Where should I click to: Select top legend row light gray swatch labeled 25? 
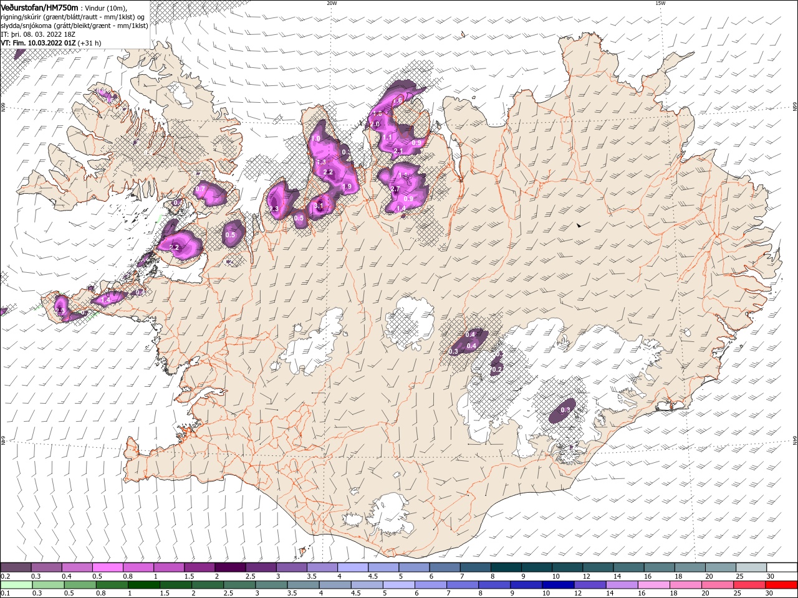pyautogui.click(x=750, y=567)
